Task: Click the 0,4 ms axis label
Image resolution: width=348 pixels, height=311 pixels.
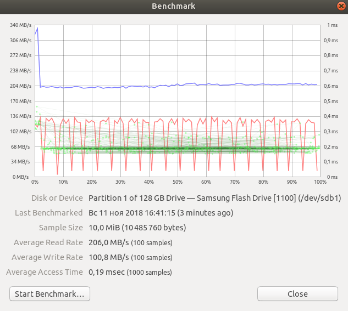Action: coord(331,116)
